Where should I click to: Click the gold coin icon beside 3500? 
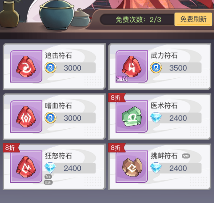click(x=156, y=68)
